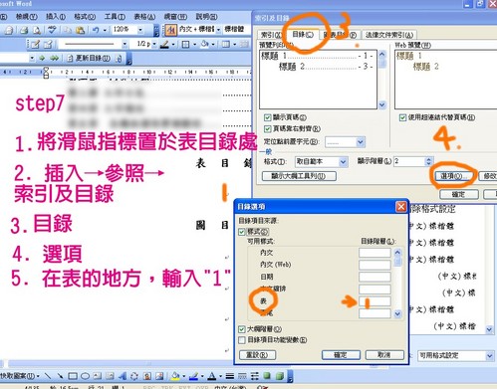Open the line weight 1/2 pt dropdown
The image size is (497, 389).
point(154,44)
